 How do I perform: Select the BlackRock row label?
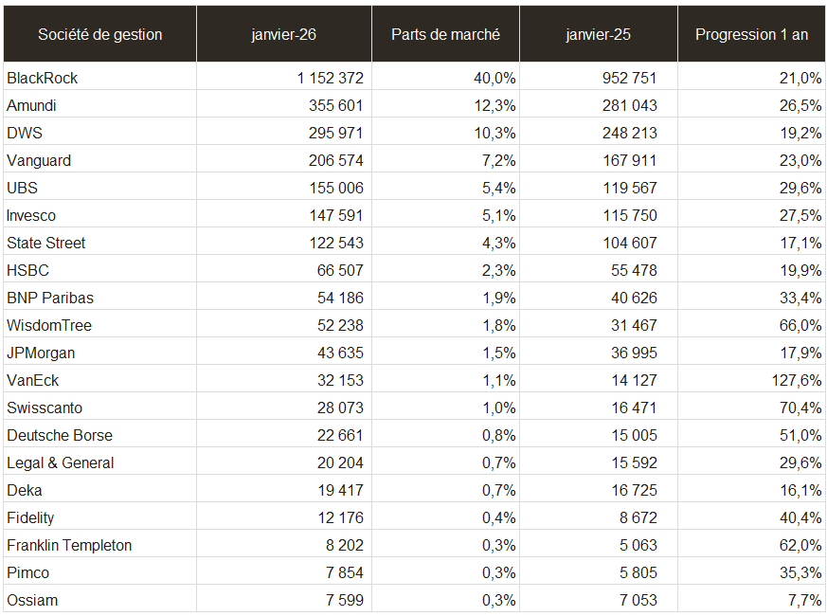[43, 78]
